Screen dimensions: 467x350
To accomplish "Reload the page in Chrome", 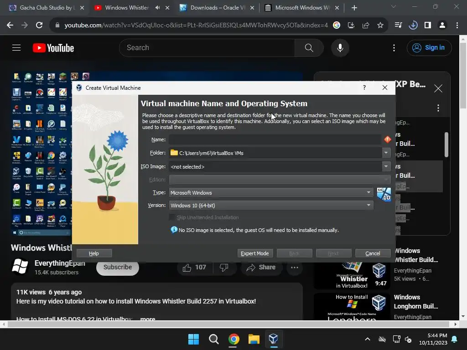I will click(x=39, y=25).
